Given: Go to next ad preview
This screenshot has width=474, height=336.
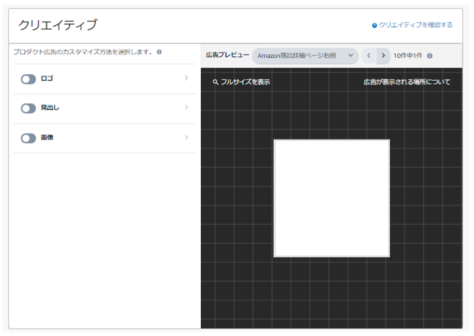Looking at the screenshot, I should 383,55.
